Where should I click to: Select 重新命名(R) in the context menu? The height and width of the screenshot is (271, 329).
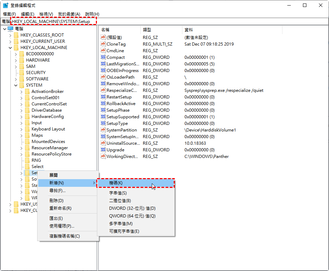(x=67, y=208)
